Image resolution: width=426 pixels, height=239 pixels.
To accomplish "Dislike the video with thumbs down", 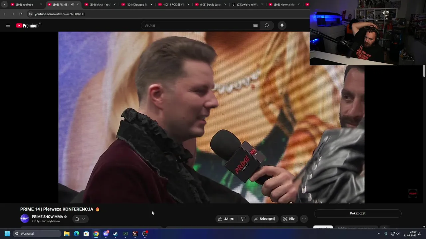I will point(243,219).
